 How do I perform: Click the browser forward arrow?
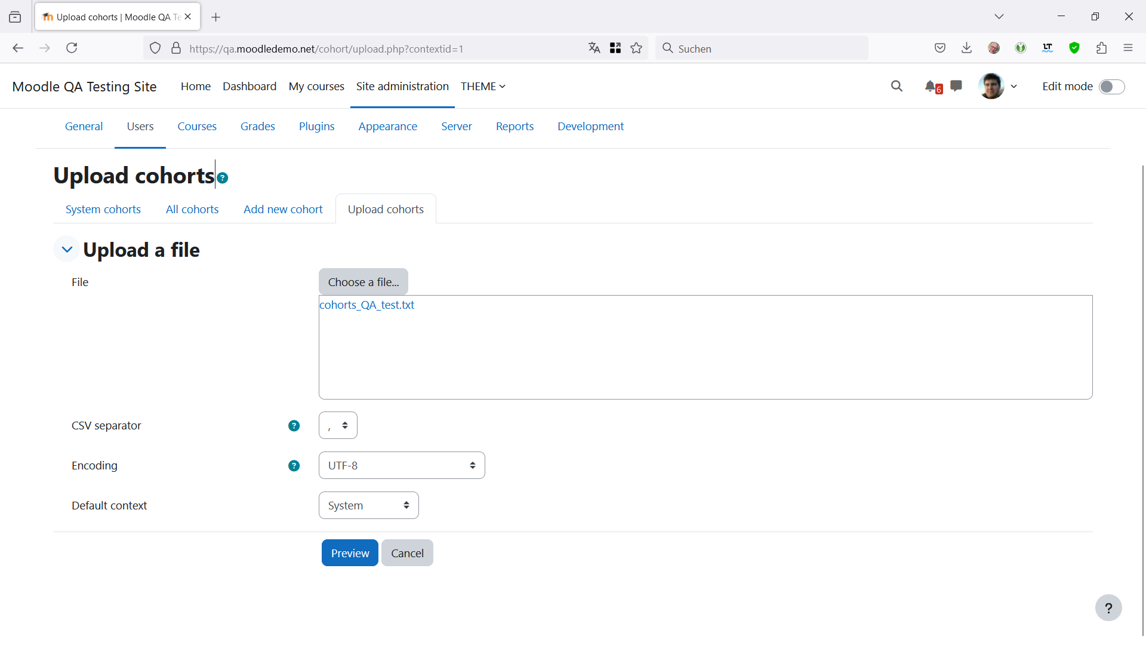pyautogui.click(x=45, y=48)
